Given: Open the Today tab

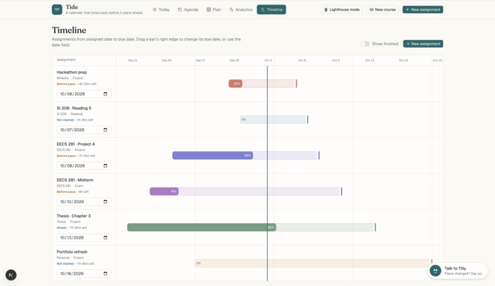Looking at the screenshot, I should (x=161, y=9).
